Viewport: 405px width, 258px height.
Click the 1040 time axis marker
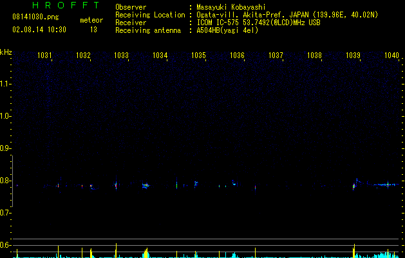pyautogui.click(x=391, y=55)
